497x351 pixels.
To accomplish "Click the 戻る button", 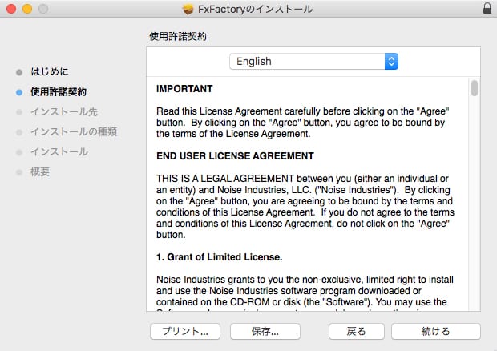I will pos(357,331).
